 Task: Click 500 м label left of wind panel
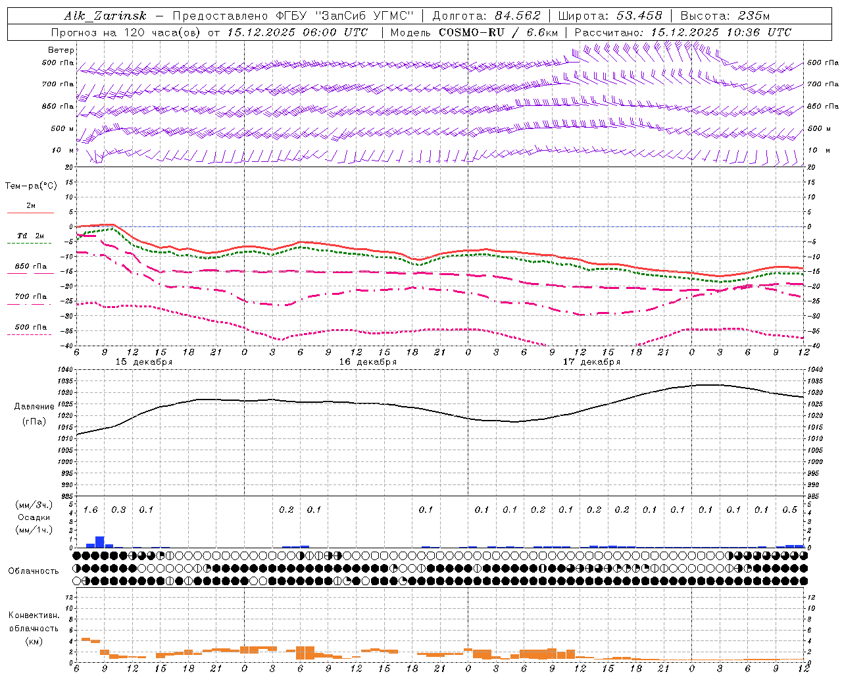[x=62, y=128]
